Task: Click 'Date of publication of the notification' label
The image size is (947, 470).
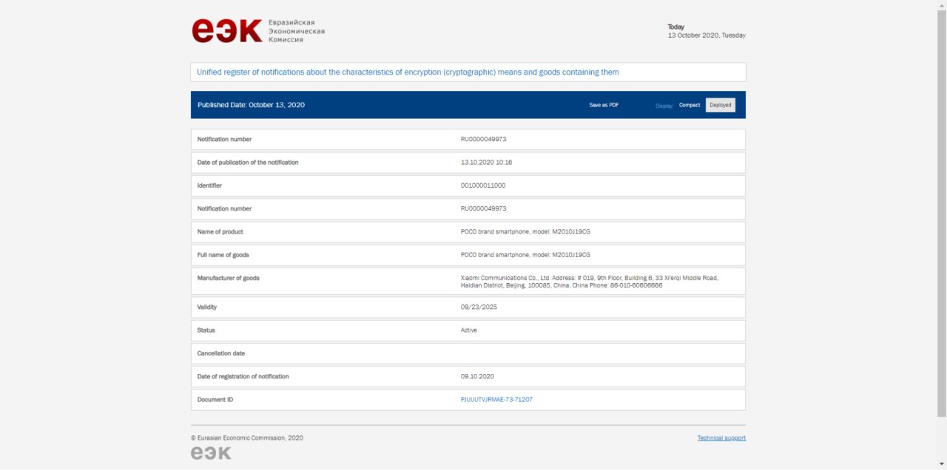Action: coord(248,163)
